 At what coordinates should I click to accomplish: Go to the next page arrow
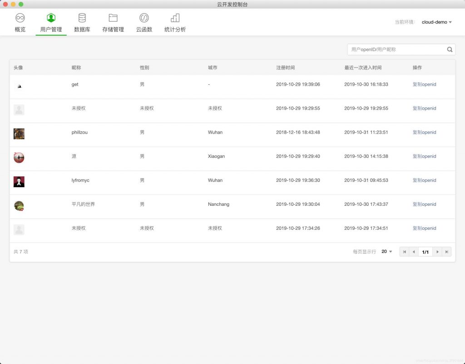pyautogui.click(x=437, y=252)
